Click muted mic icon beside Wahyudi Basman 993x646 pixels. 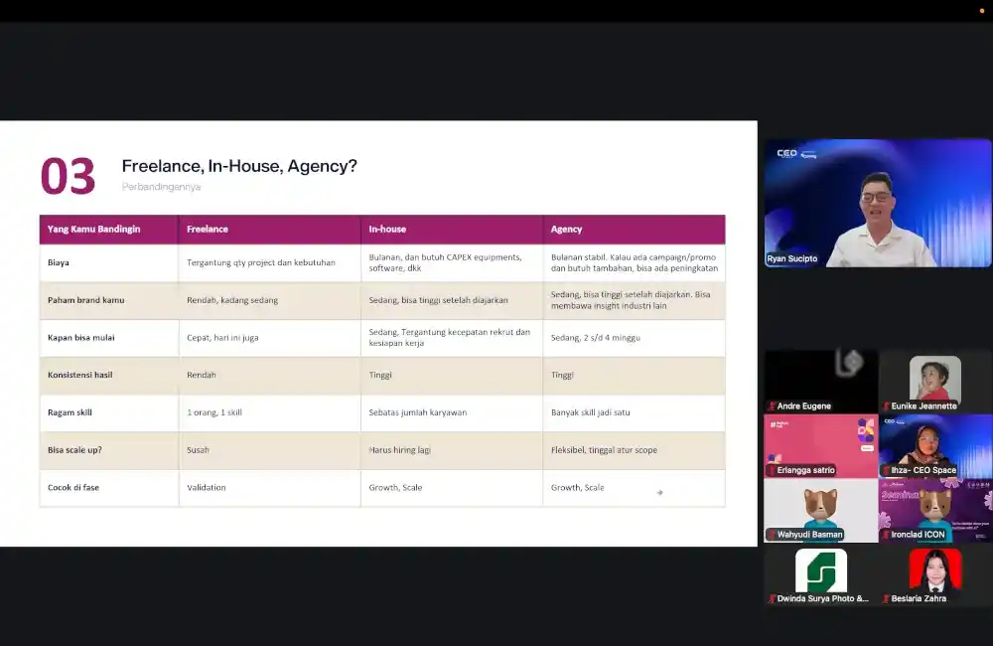click(x=772, y=535)
